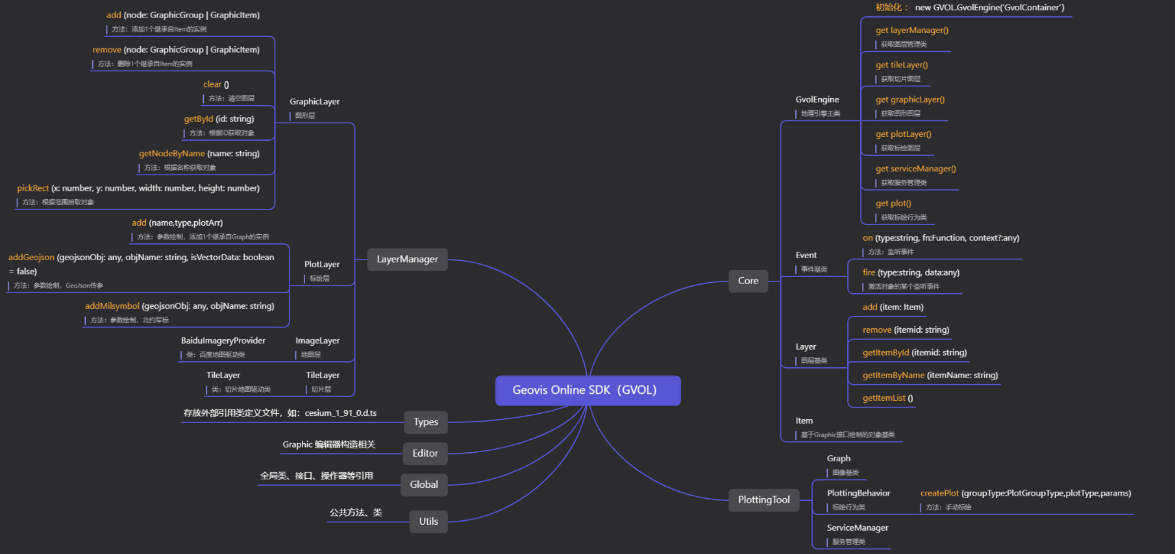Click the Graph 图像基类 node
1175x554 pixels.
843,465
